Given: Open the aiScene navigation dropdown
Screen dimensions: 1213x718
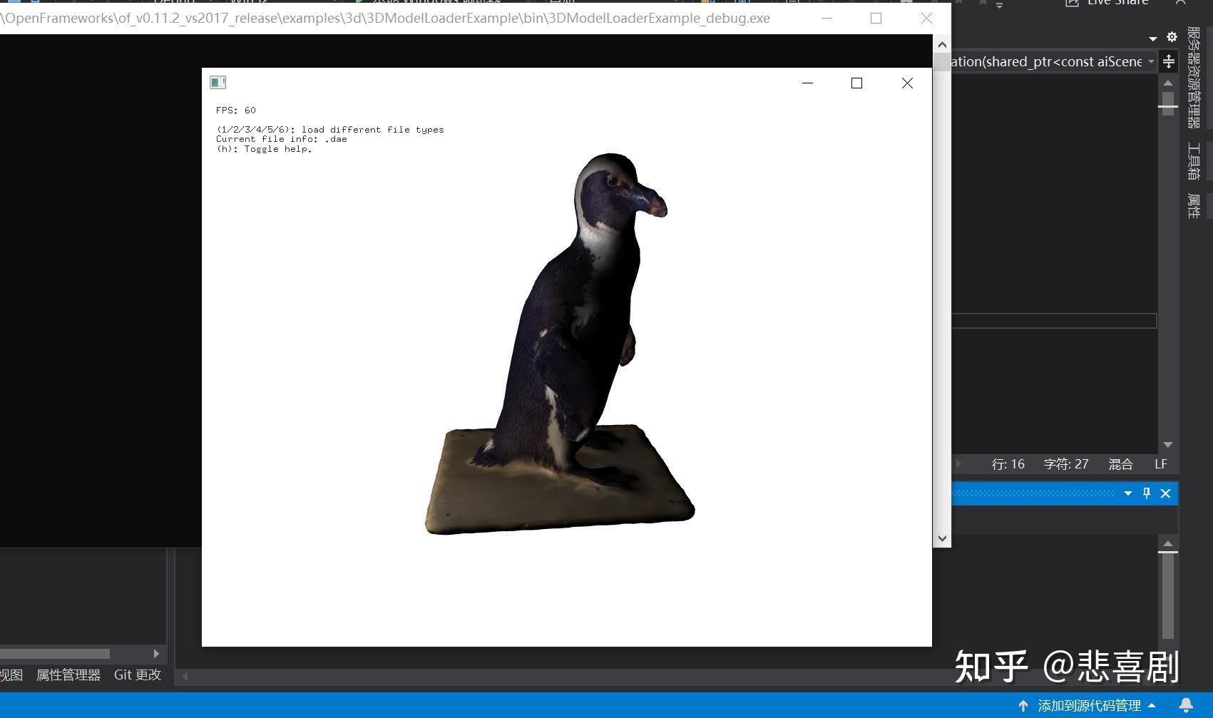Looking at the screenshot, I should 1151,61.
